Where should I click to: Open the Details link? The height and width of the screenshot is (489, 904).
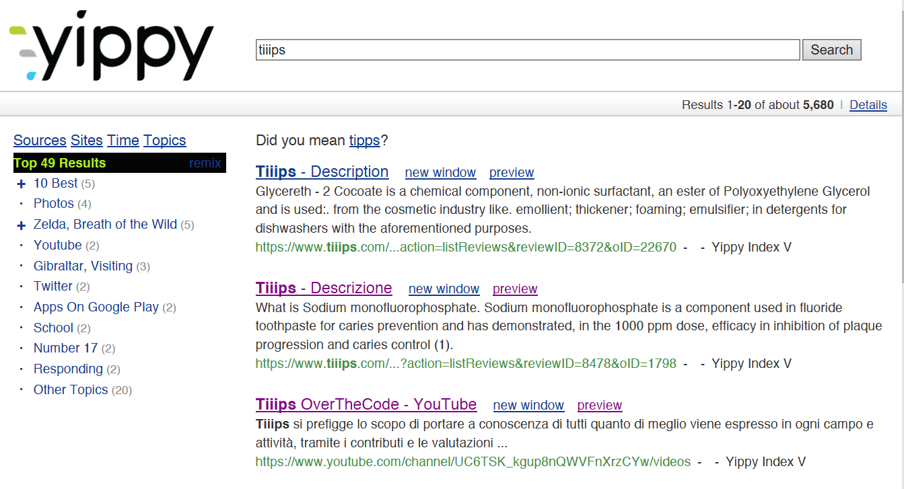[868, 105]
